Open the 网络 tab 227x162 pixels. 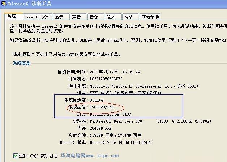(130, 17)
